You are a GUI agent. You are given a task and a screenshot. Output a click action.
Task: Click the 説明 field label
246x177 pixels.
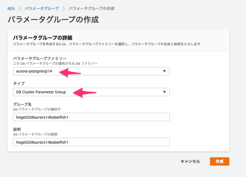pos(17,129)
